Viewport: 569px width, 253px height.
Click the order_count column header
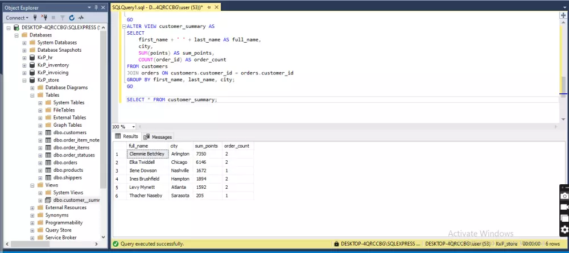pos(238,146)
